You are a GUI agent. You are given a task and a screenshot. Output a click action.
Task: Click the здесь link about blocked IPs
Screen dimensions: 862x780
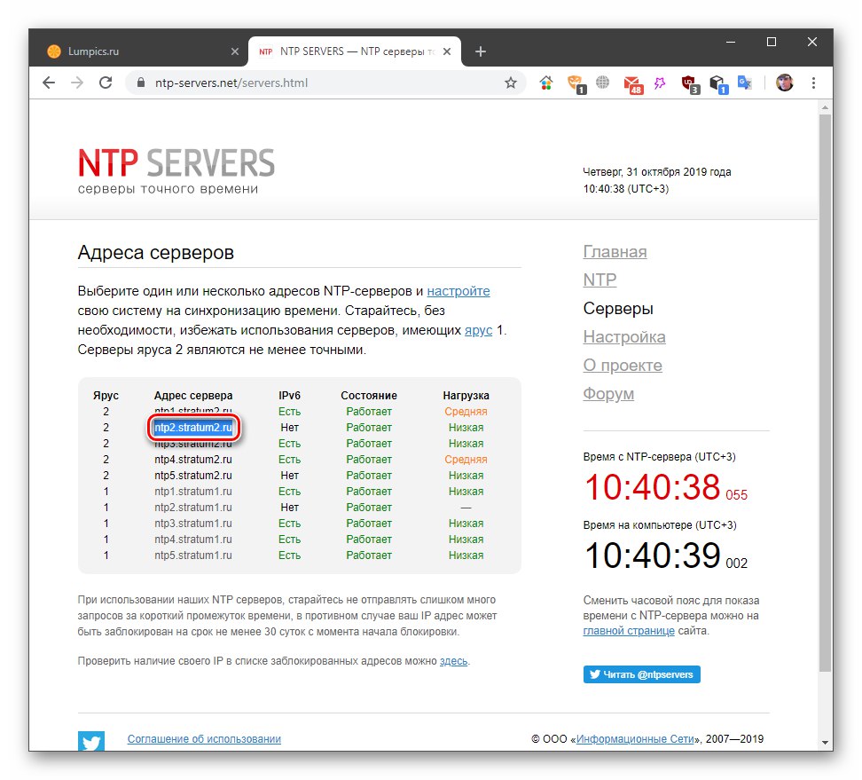453,660
